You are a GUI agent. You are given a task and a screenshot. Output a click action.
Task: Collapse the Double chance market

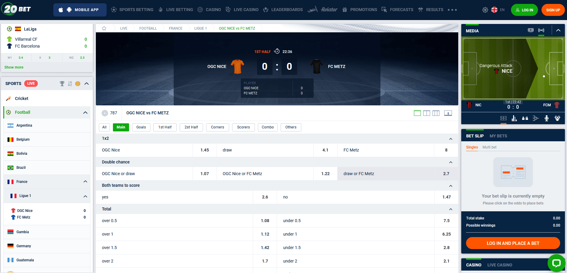click(x=451, y=162)
